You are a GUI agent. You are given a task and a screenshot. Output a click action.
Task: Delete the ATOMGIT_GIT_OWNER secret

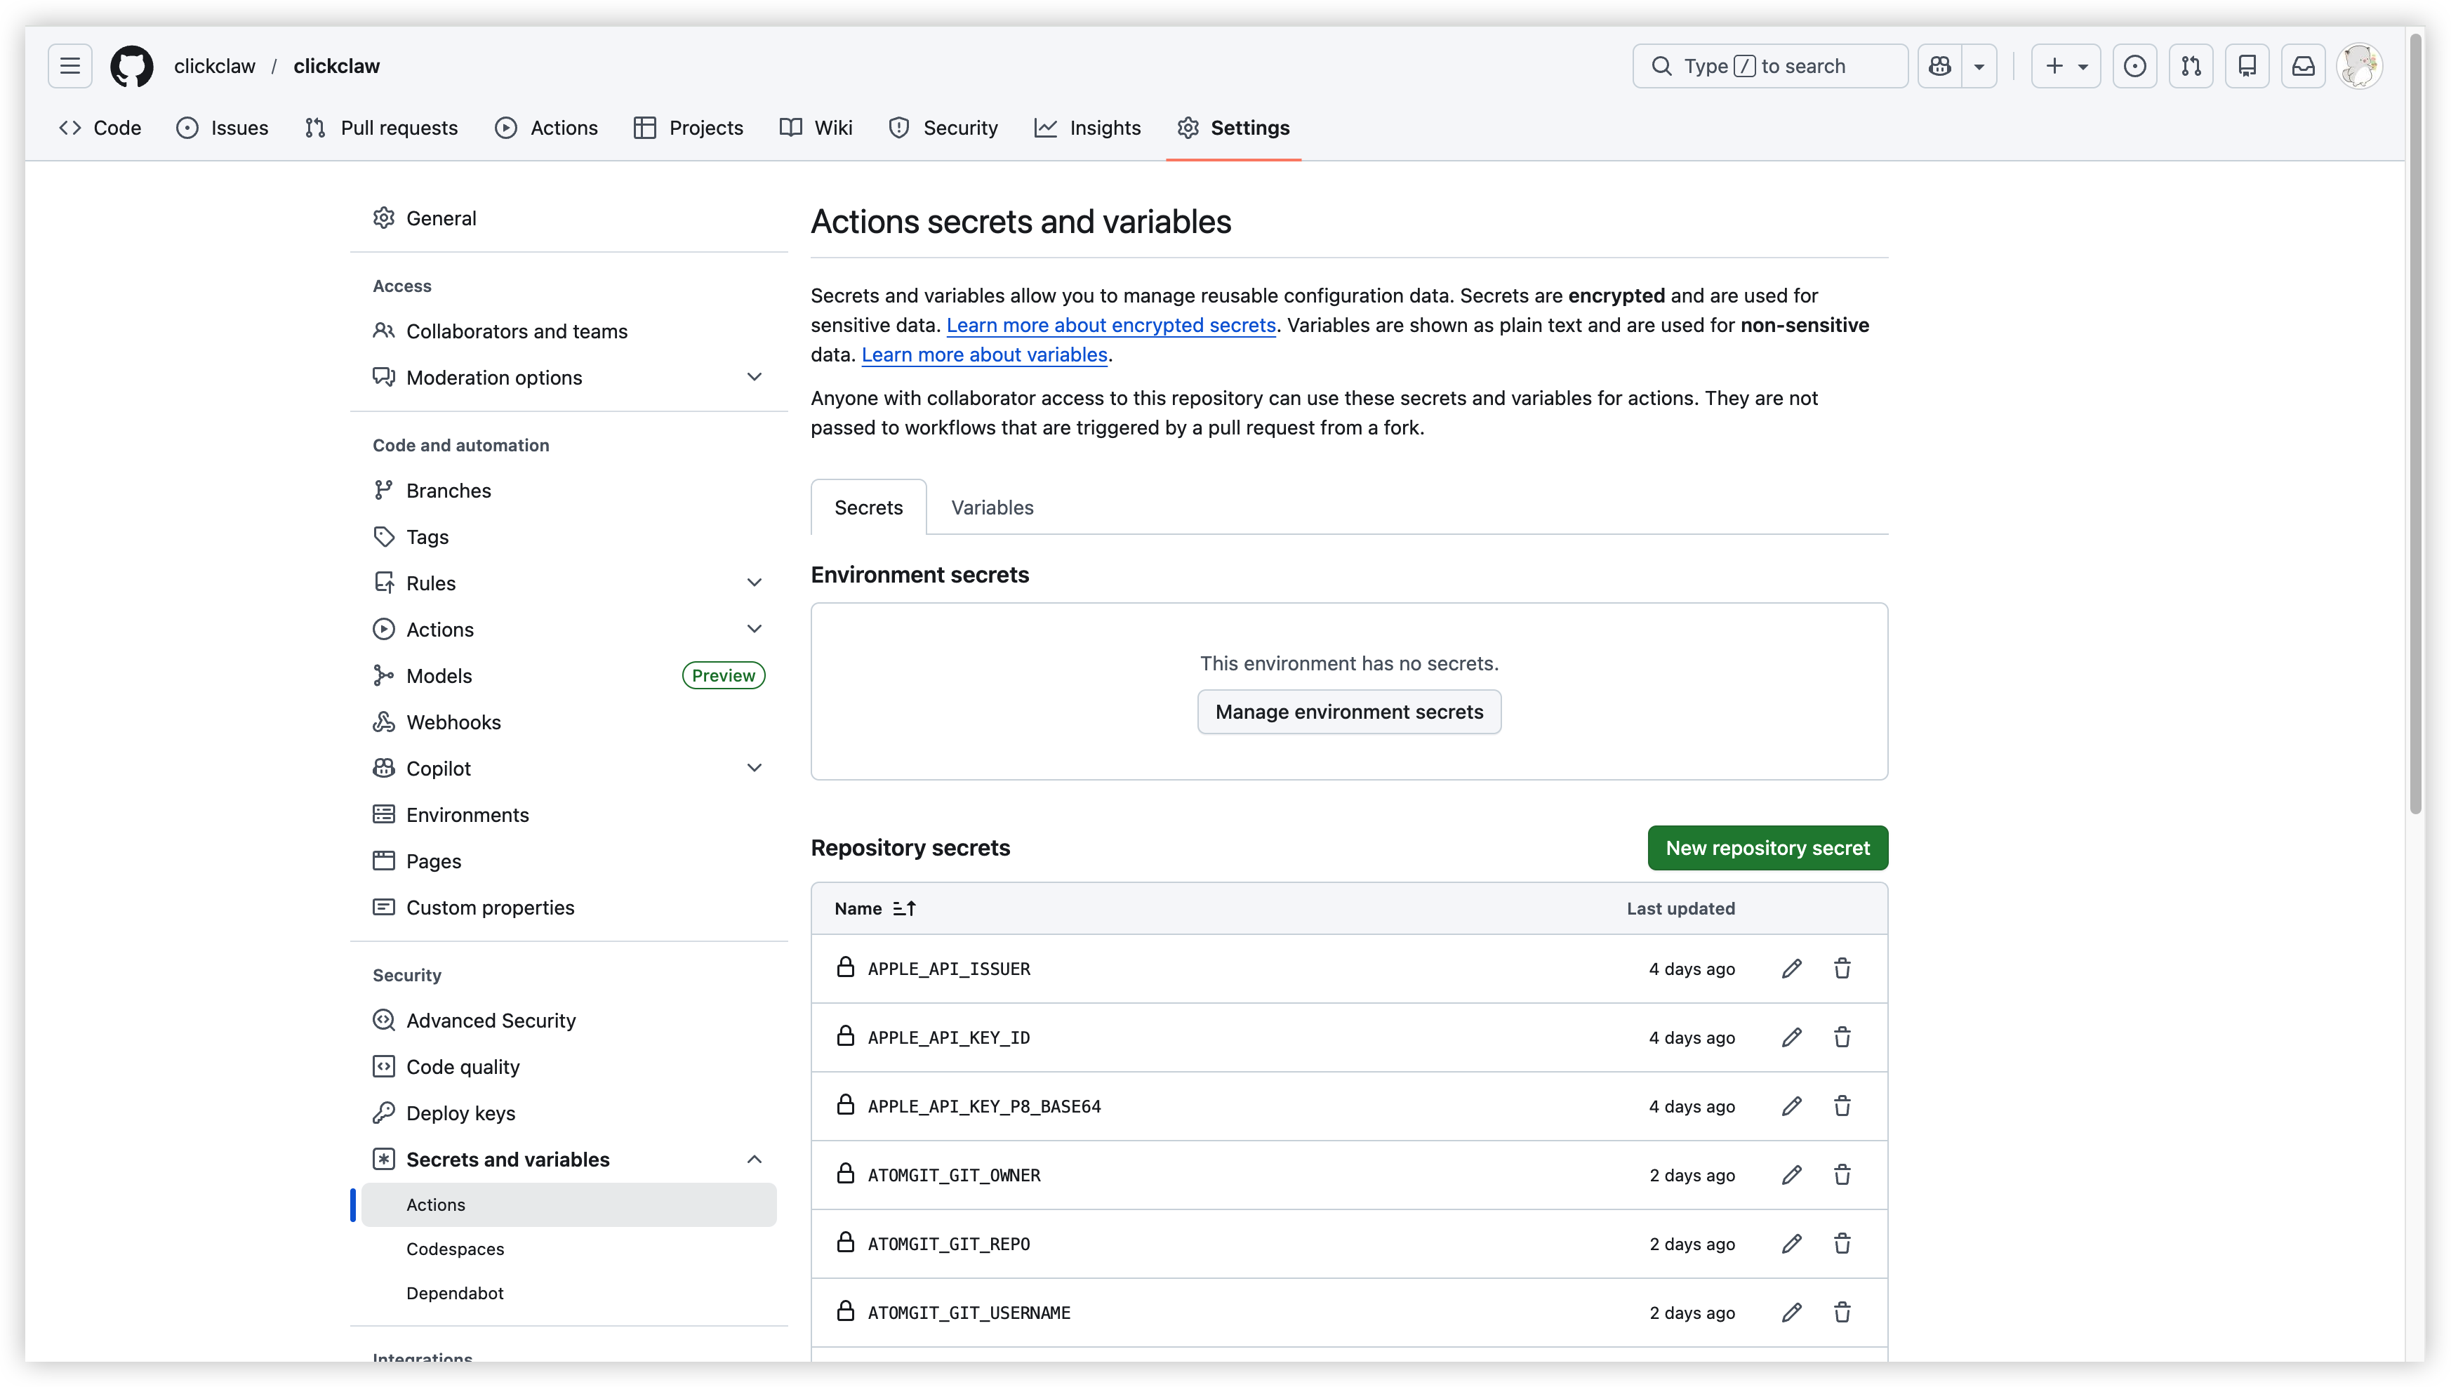tap(1842, 1174)
